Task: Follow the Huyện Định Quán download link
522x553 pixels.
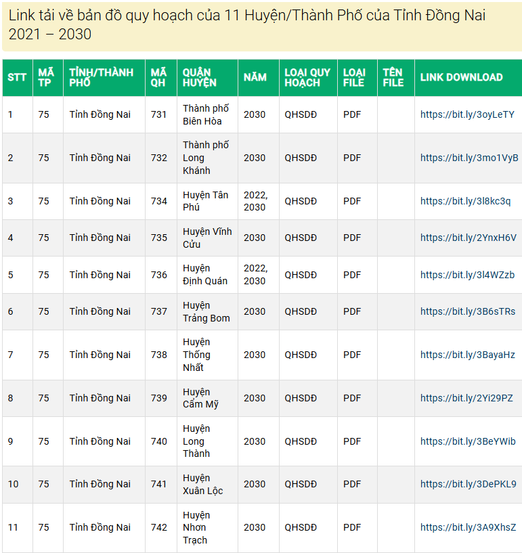Action: coord(467,275)
